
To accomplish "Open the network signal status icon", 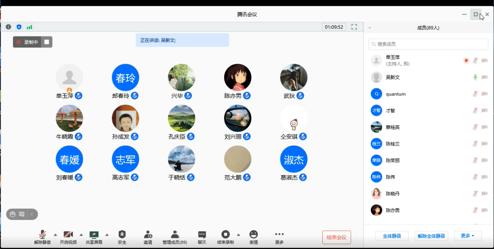I will tap(29, 27).
